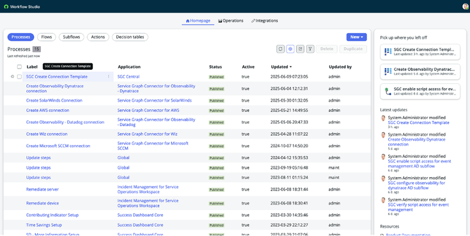The image size is (470, 236).
Task: Open the SGC Create Connection Templ recent card
Action: [x=420, y=52]
